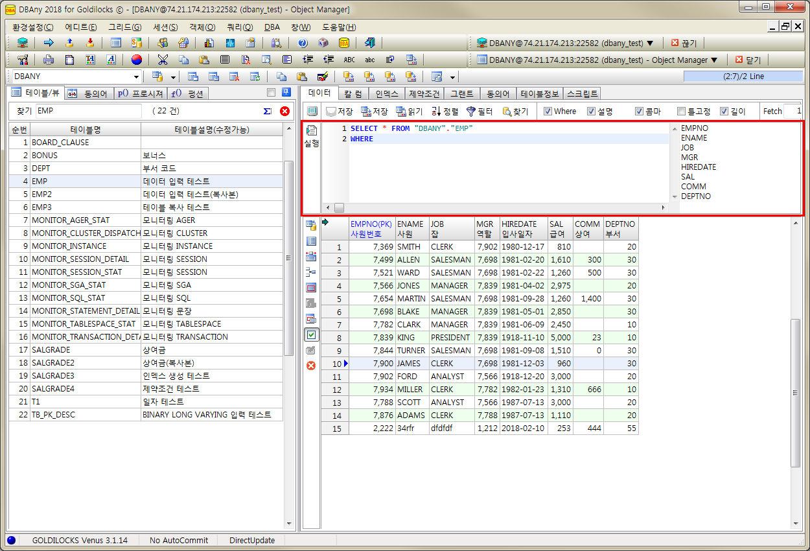The width and height of the screenshot is (810, 551).
Task: Click the 읽기 load button
Action: (x=410, y=111)
